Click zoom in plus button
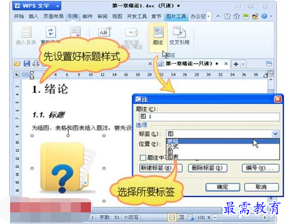The width and height of the screenshot is (285, 224). [265, 217]
